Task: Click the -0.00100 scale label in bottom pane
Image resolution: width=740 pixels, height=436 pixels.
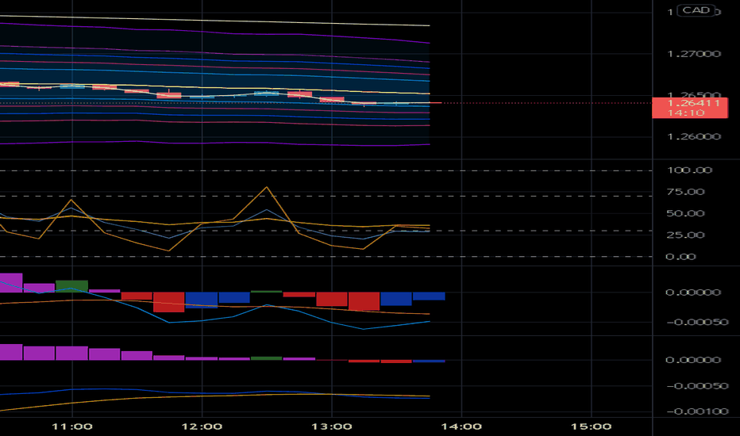Action: [x=697, y=411]
